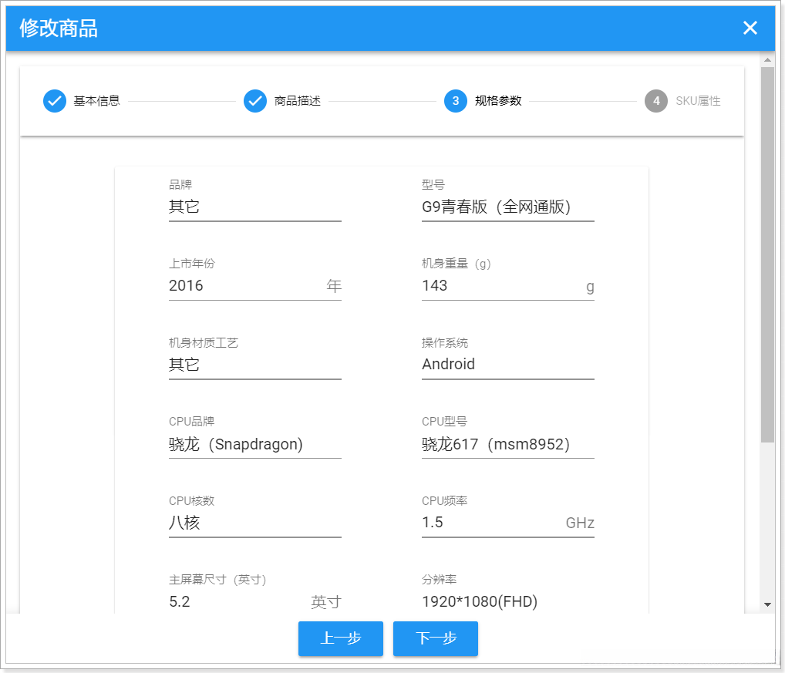Click the 上一步 button

click(340, 638)
